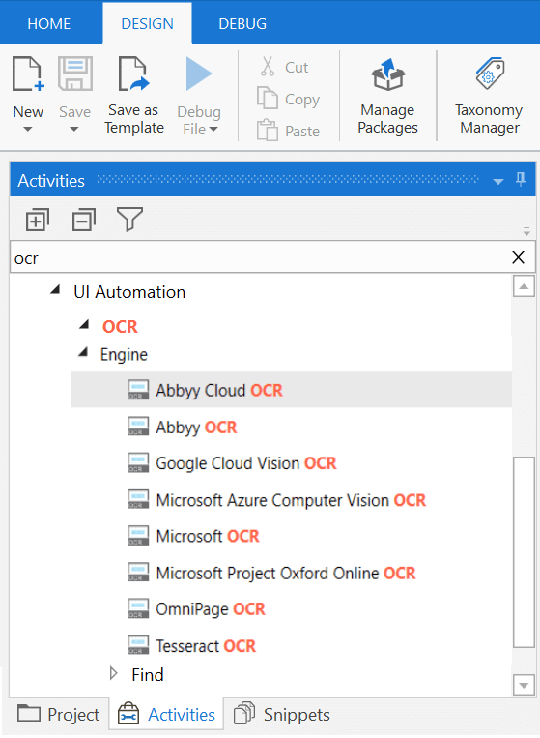The image size is (540, 738).
Task: Open the activities filter funnel
Action: pyautogui.click(x=129, y=220)
